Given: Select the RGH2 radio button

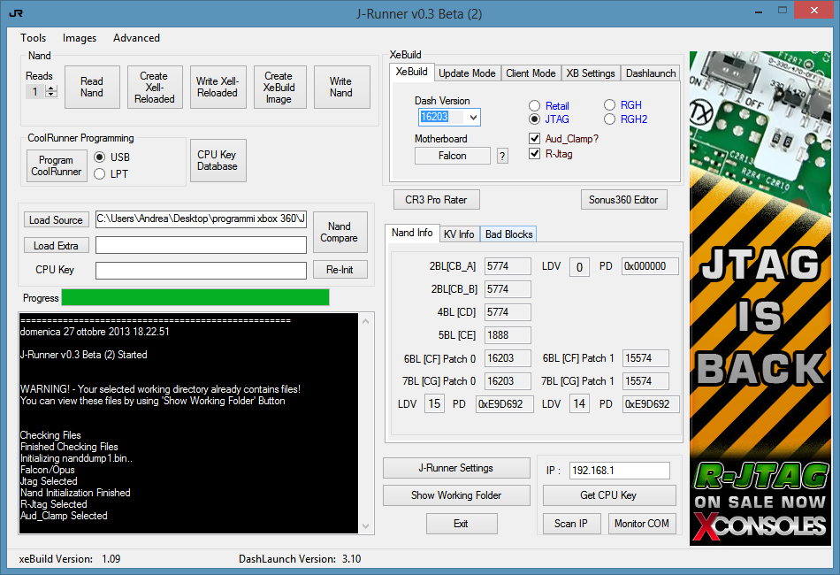Looking at the screenshot, I should point(609,119).
